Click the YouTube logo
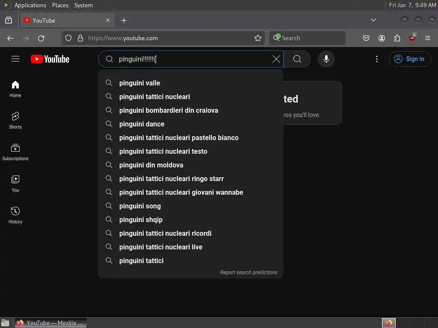The image size is (438, 328). point(50,59)
